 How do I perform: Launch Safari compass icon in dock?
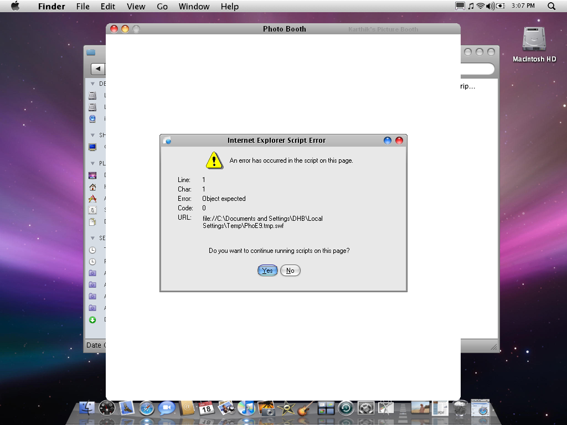coord(147,408)
